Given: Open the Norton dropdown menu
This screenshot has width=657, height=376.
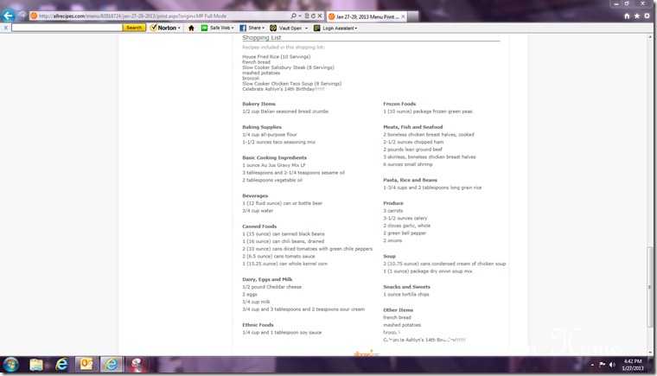Looking at the screenshot, I should 165,28.
